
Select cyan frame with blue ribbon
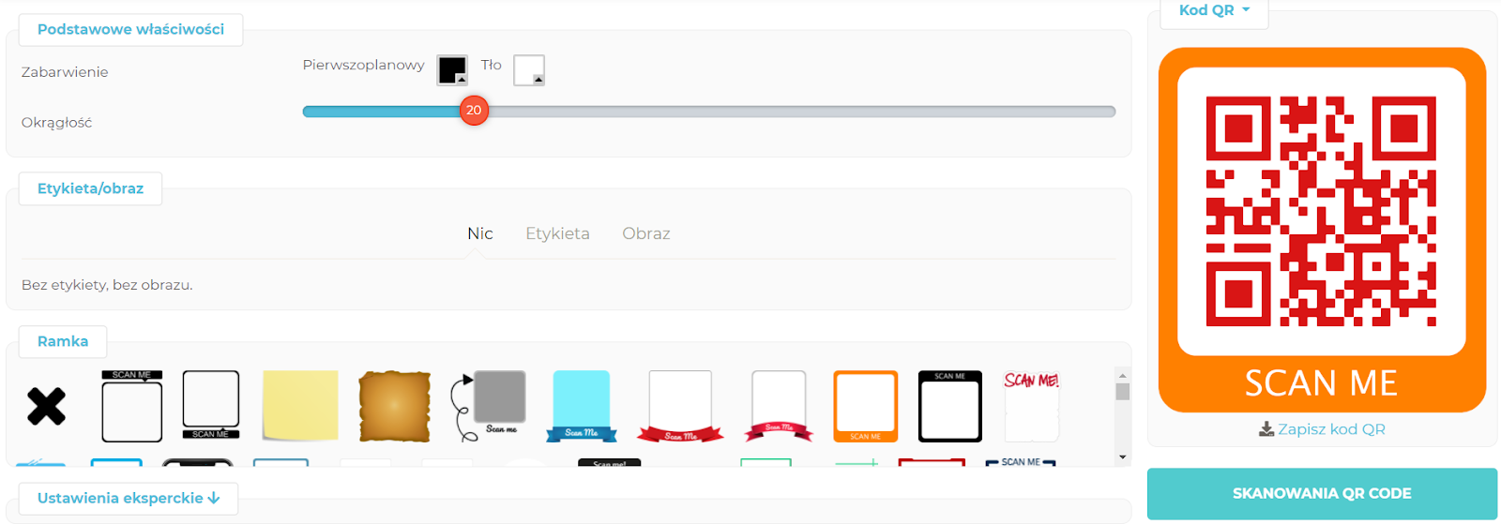(x=582, y=406)
